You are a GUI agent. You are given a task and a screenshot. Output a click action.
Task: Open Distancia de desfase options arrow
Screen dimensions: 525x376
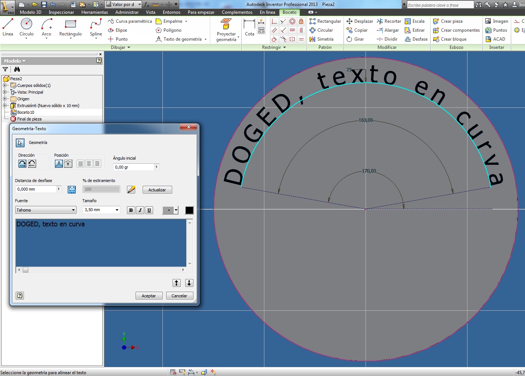point(59,189)
